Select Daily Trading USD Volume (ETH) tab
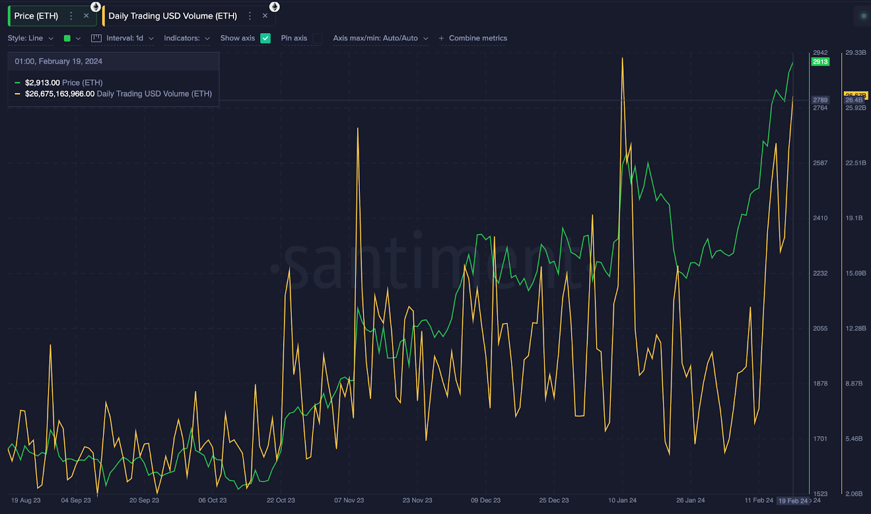The height and width of the screenshot is (514, 871). tap(173, 16)
